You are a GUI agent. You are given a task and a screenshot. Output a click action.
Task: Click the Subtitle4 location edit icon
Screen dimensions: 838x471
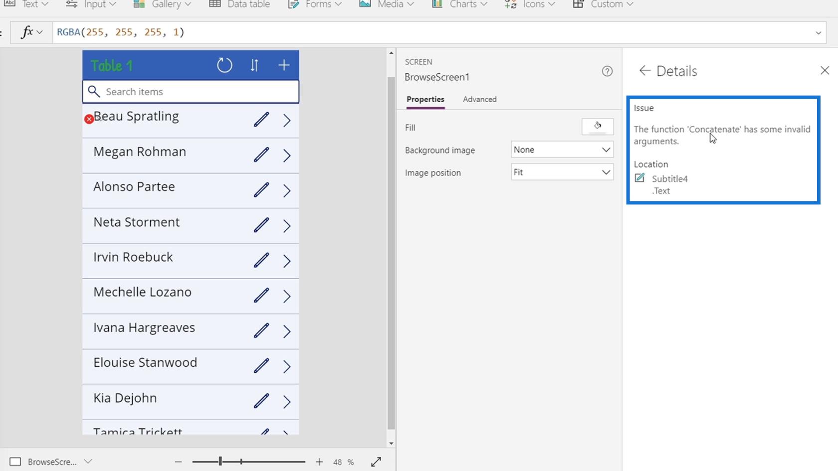[x=639, y=178]
